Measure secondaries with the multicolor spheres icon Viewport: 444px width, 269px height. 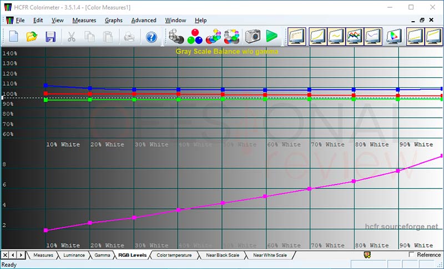click(x=213, y=36)
